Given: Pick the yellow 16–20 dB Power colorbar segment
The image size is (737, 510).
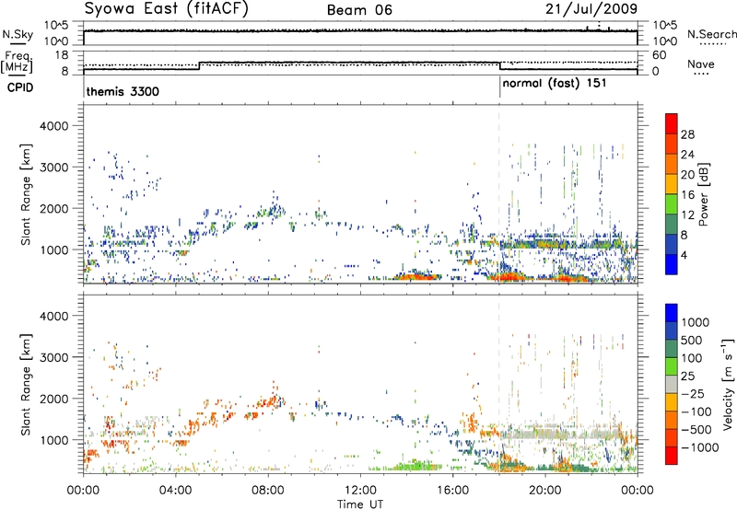Looking at the screenshot, I should click(672, 183).
